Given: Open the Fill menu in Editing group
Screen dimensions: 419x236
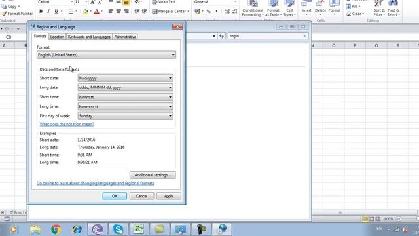Looking at the screenshot, I should 354,6.
